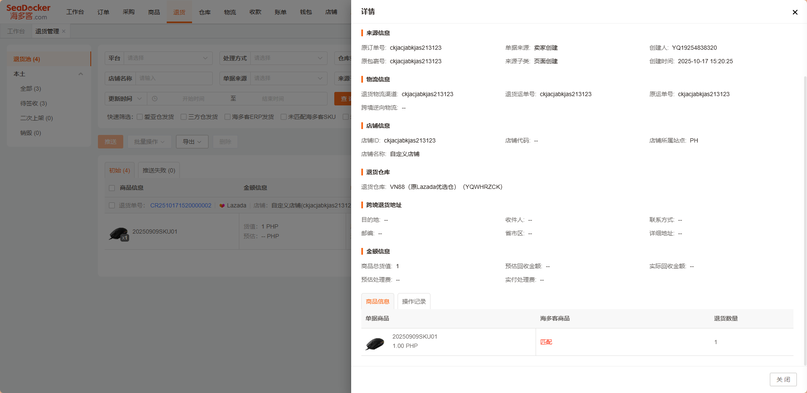Enable the 三方仓发货 checkbox
807x393 pixels.
point(184,117)
